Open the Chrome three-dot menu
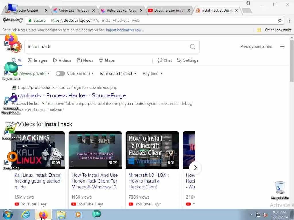Image resolution: width=294 pixels, height=220 pixels. pyautogui.click(x=289, y=20)
